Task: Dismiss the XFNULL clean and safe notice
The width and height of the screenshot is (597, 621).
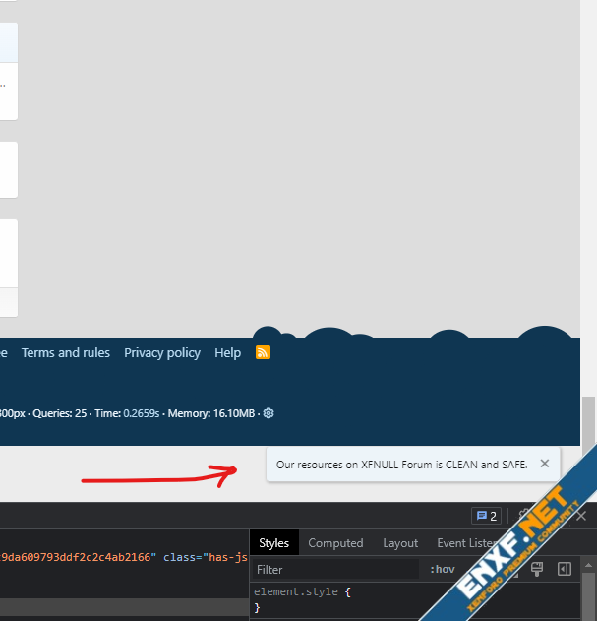Action: 545,464
